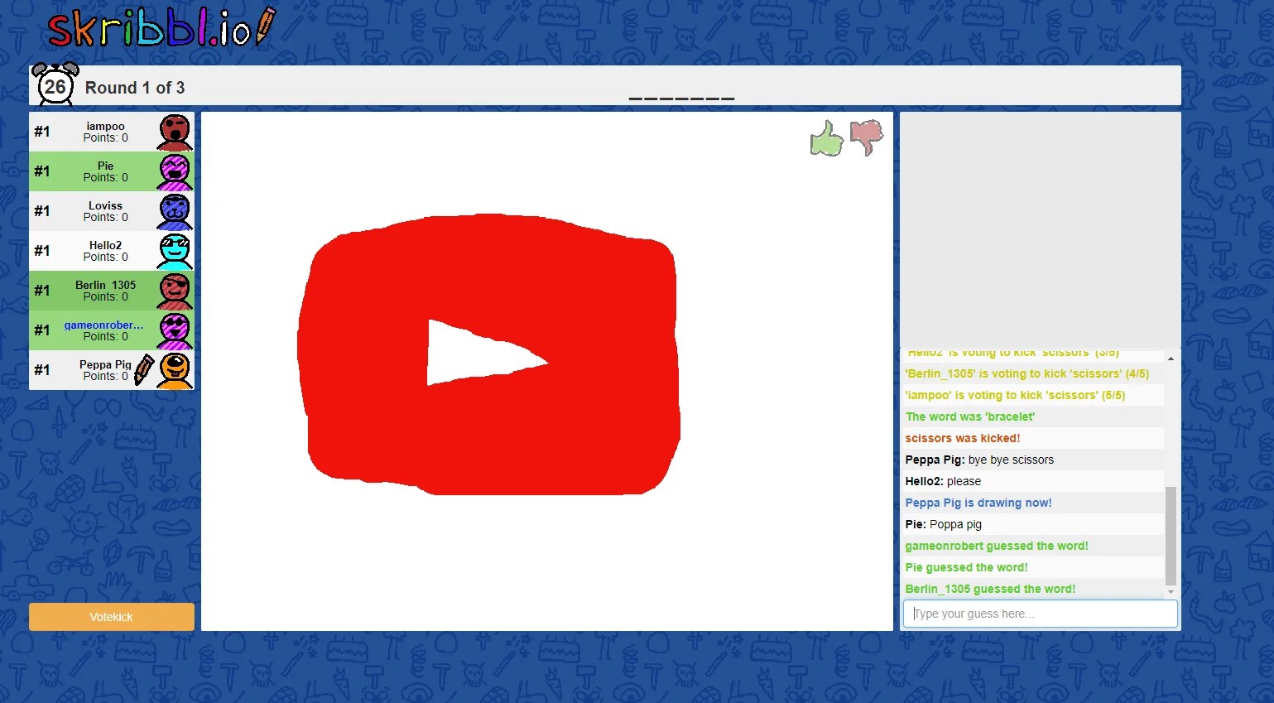Click gameonrobert's purple avatar

[x=175, y=330]
